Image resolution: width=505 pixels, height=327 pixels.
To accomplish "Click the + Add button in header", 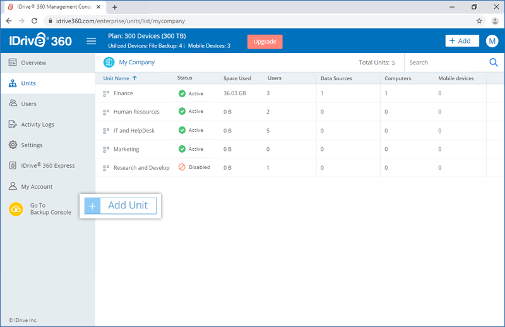I will (462, 40).
